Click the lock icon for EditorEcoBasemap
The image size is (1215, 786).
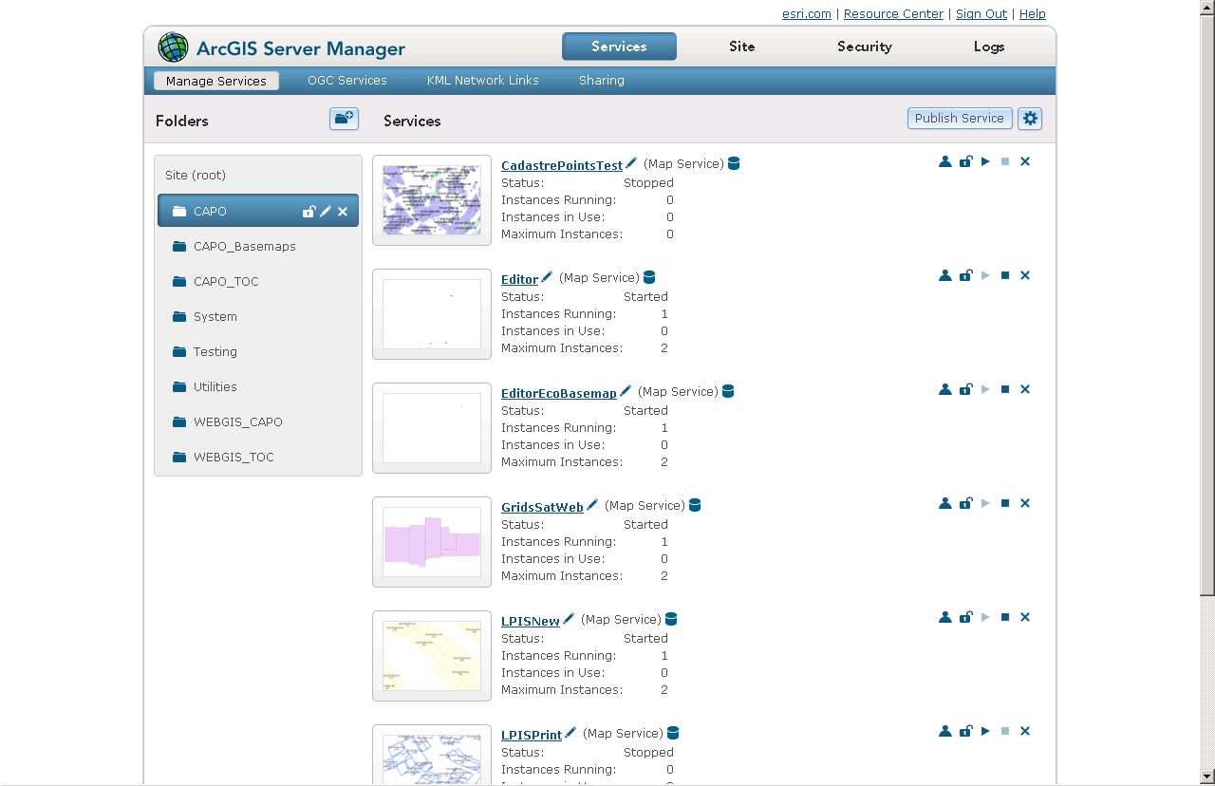965,389
